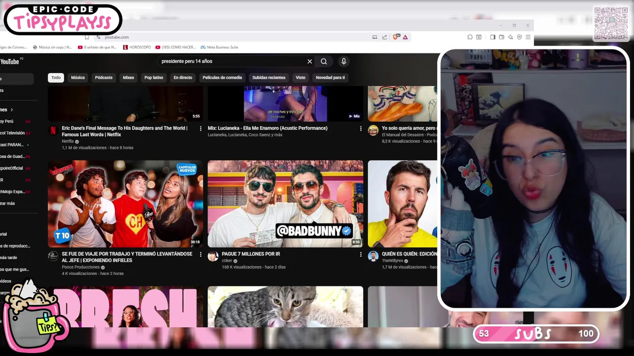This screenshot has height=356, width=634.
Task: Play the gray cat thumbnail video
Action: [x=285, y=307]
